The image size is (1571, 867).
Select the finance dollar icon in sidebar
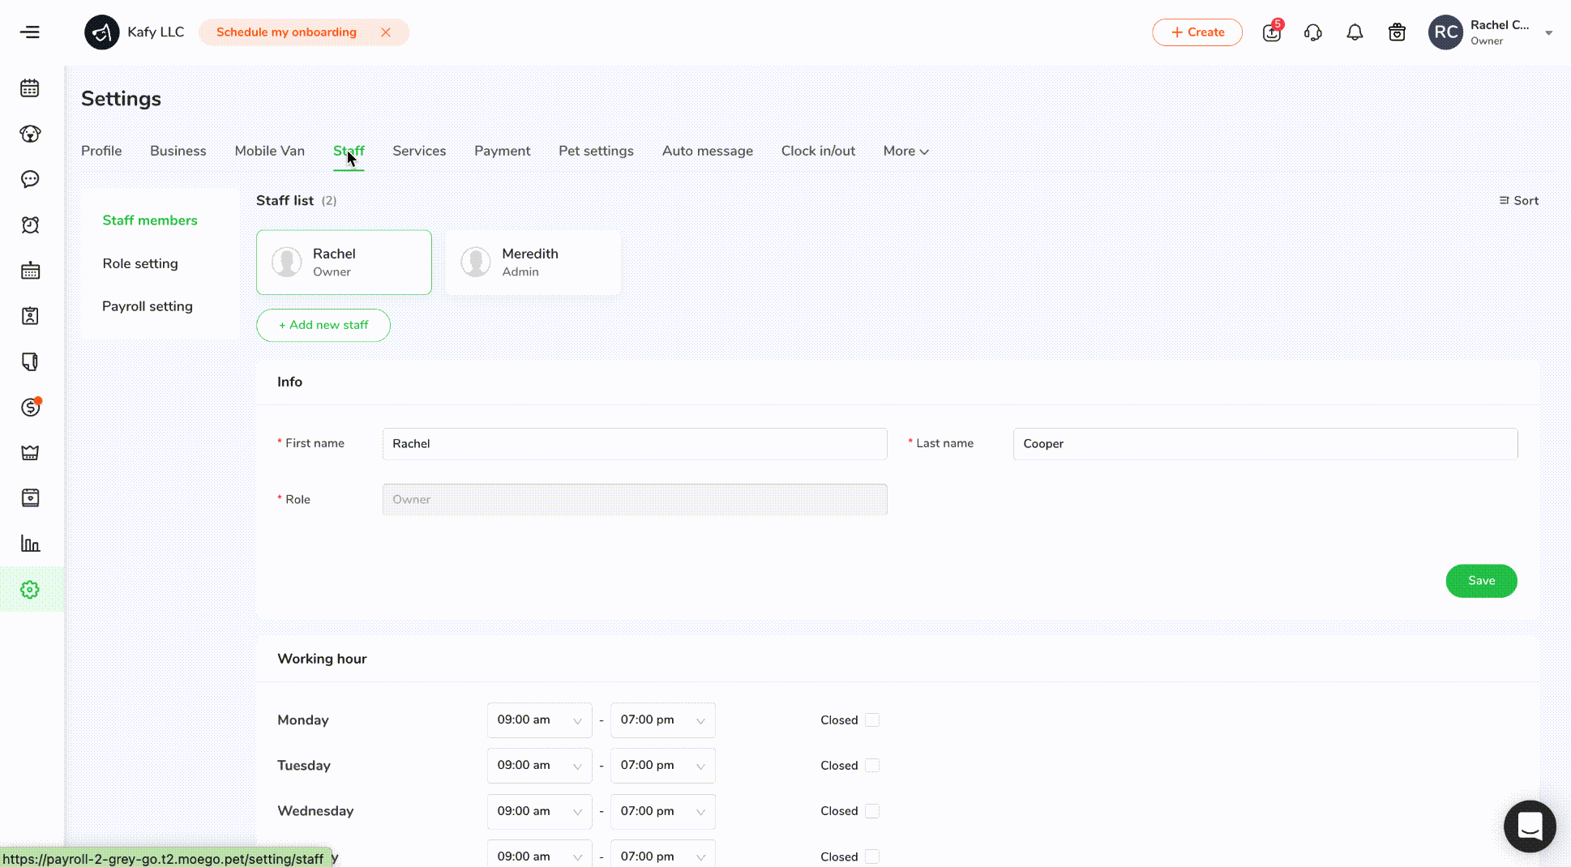tap(30, 408)
